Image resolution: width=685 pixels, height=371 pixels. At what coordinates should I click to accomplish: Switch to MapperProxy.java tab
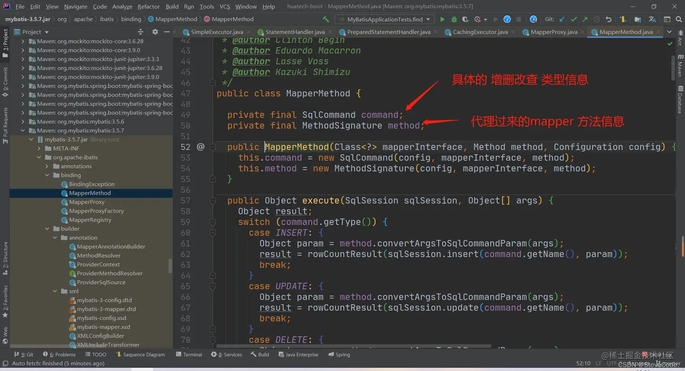[x=554, y=32]
